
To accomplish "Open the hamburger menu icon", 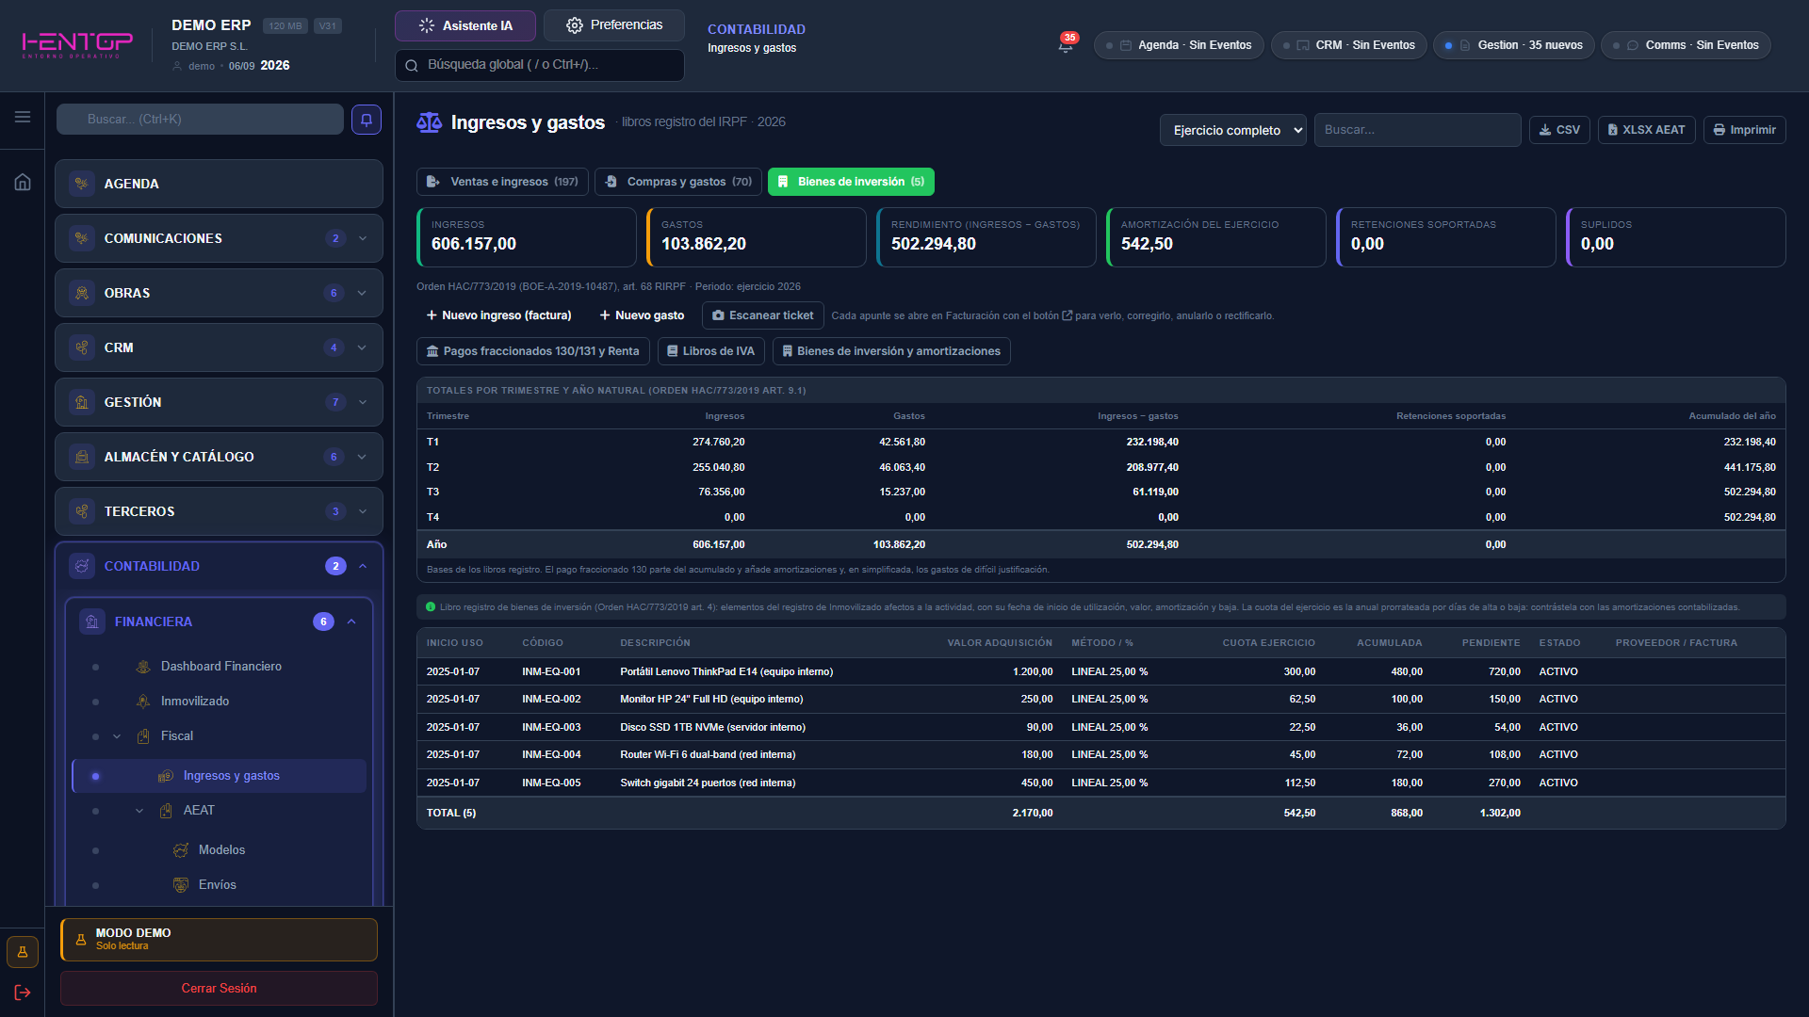I will (23, 117).
